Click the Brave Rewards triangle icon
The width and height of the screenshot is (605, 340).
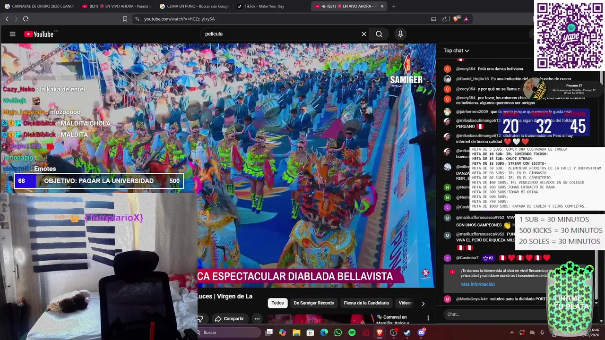[466, 19]
